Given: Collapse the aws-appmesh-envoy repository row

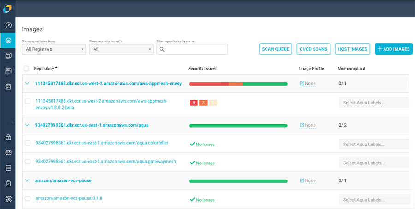Looking at the screenshot, I should click(x=27, y=83).
